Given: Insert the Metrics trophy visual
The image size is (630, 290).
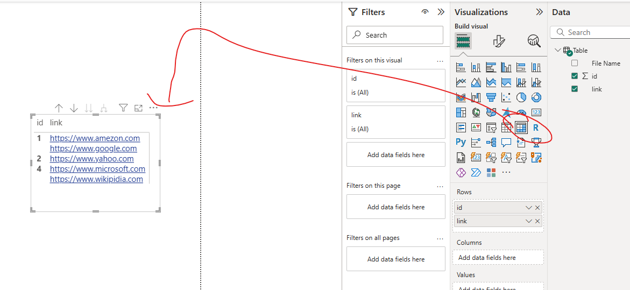Looking at the screenshot, I should [x=536, y=142].
